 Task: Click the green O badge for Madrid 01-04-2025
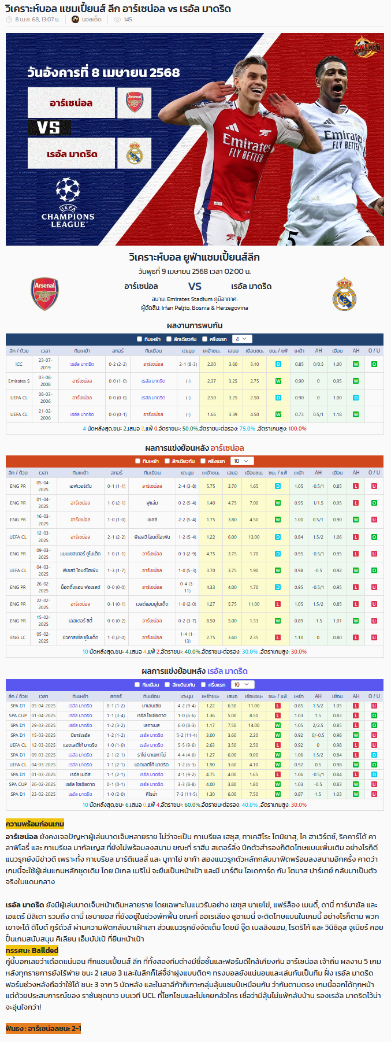pyautogui.click(x=374, y=715)
